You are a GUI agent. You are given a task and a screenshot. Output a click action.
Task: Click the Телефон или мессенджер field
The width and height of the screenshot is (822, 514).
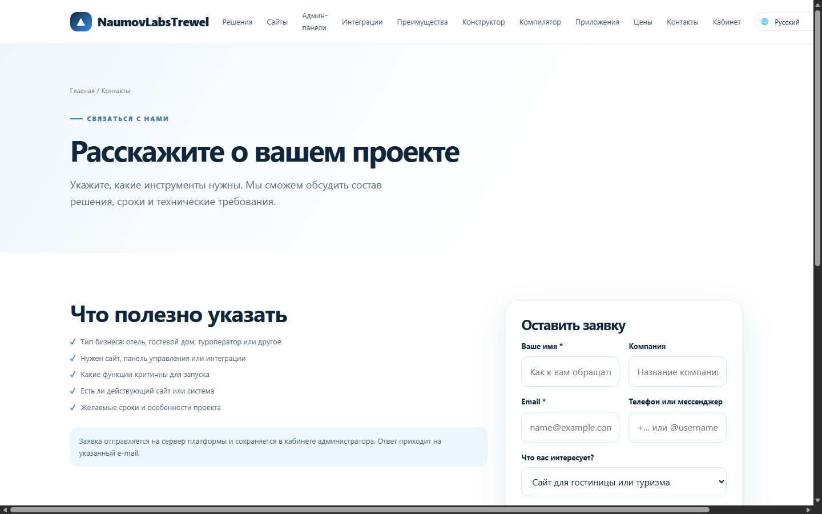[678, 427]
